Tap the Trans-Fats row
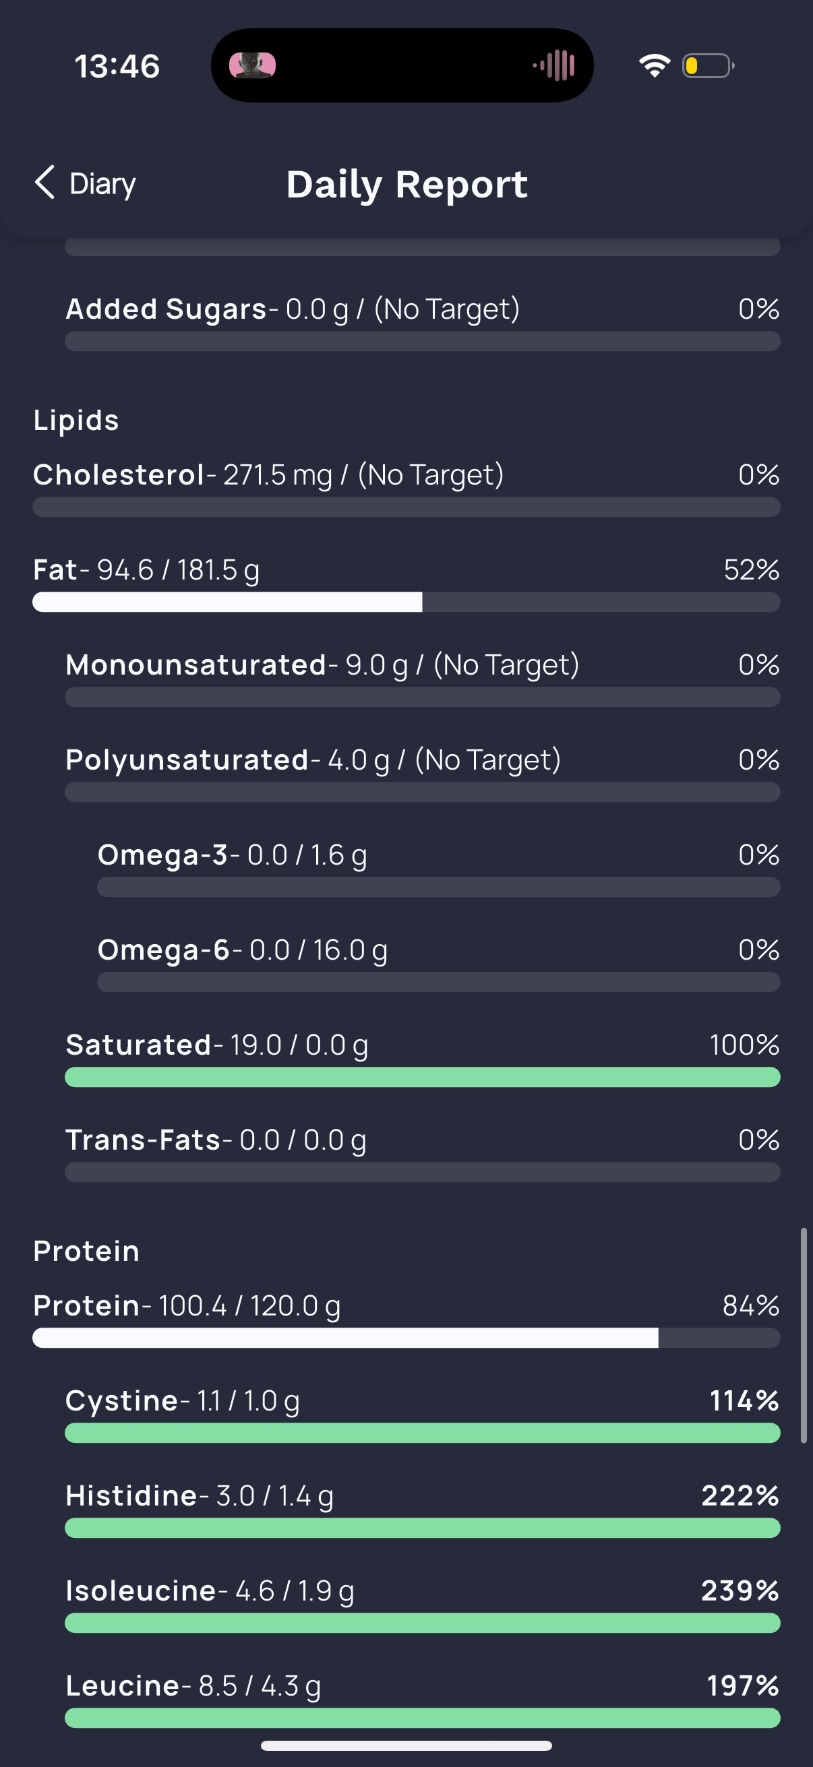The height and width of the screenshot is (1767, 813). coord(423,1153)
